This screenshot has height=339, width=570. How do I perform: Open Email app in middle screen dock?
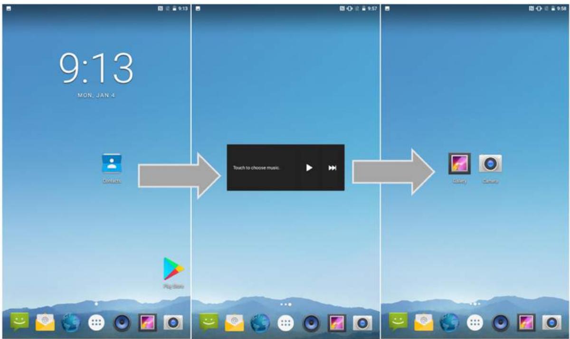tap(234, 323)
